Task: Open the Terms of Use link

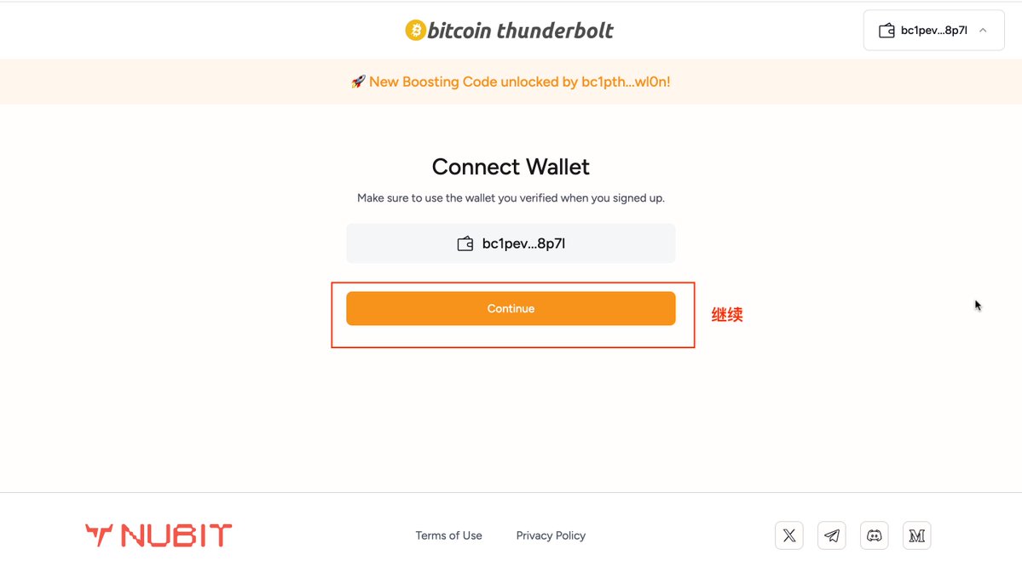Action: (x=448, y=535)
